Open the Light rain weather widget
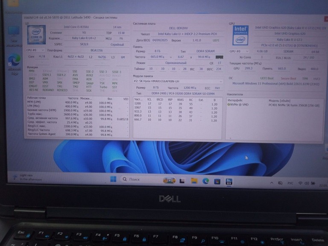 [27, 177]
